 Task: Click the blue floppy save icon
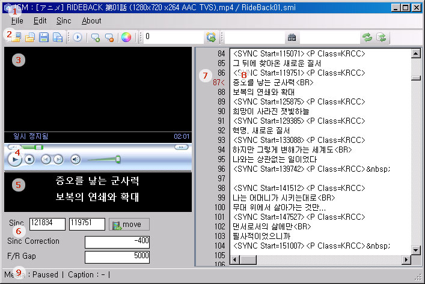(x=44, y=37)
